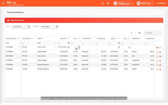Delete the FP-003 Pitesti row
This screenshot has width=168, height=105.
160,69
